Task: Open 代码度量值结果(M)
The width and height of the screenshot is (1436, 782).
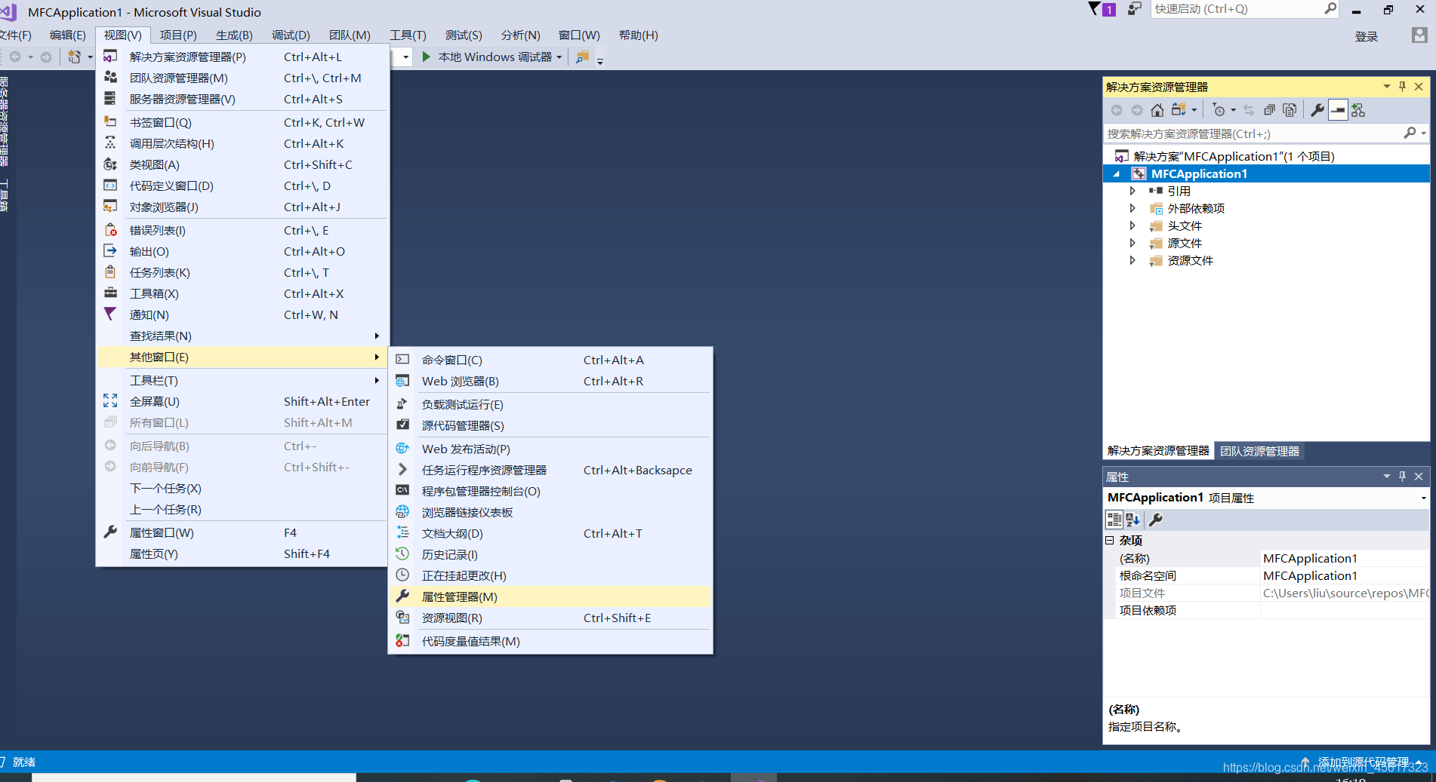Action: pos(550,641)
